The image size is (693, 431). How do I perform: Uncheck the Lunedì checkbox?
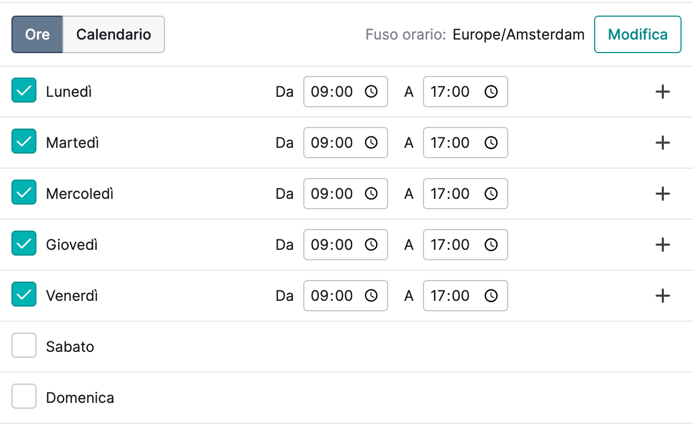(x=24, y=90)
